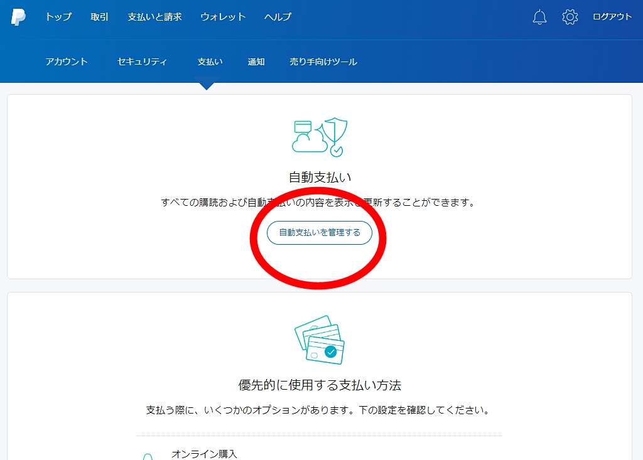Switch to the アカウント tab
The image size is (643, 460).
click(67, 62)
